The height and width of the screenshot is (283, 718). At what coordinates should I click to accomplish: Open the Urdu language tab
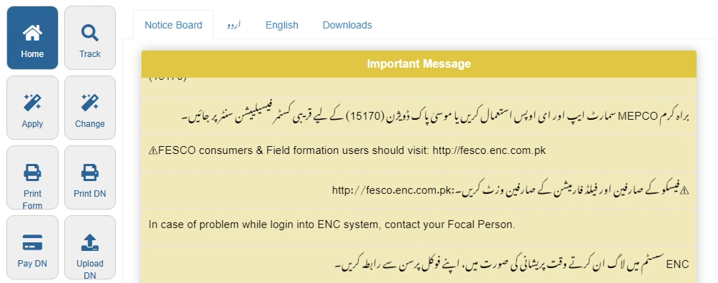(234, 25)
